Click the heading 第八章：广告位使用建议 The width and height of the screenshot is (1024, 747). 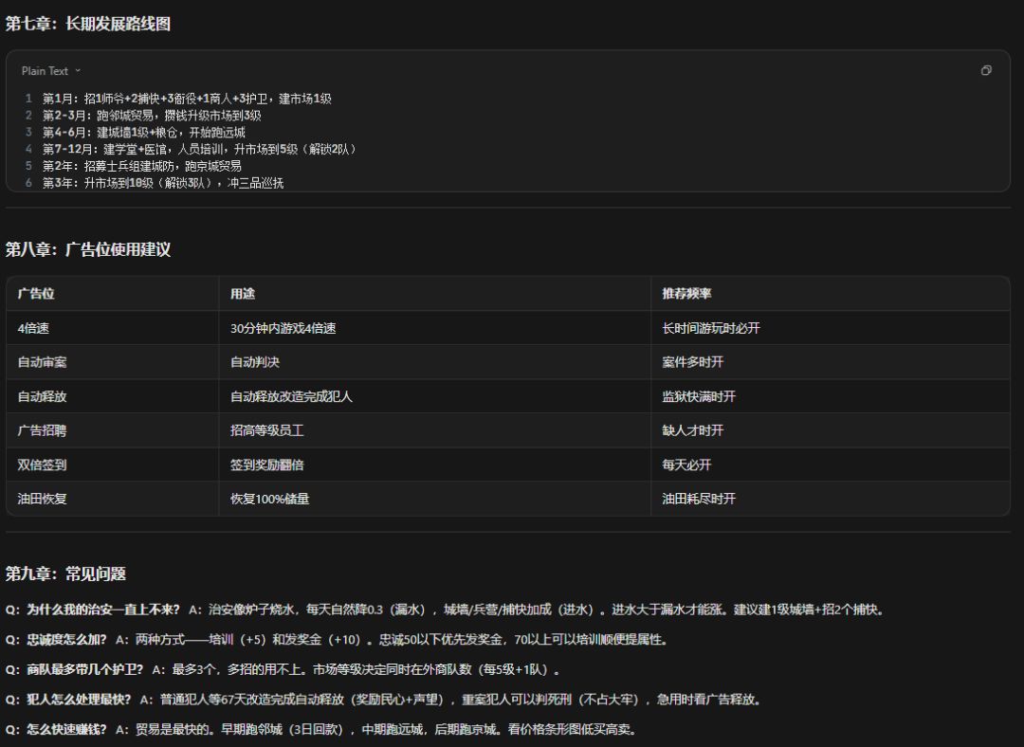88,249
